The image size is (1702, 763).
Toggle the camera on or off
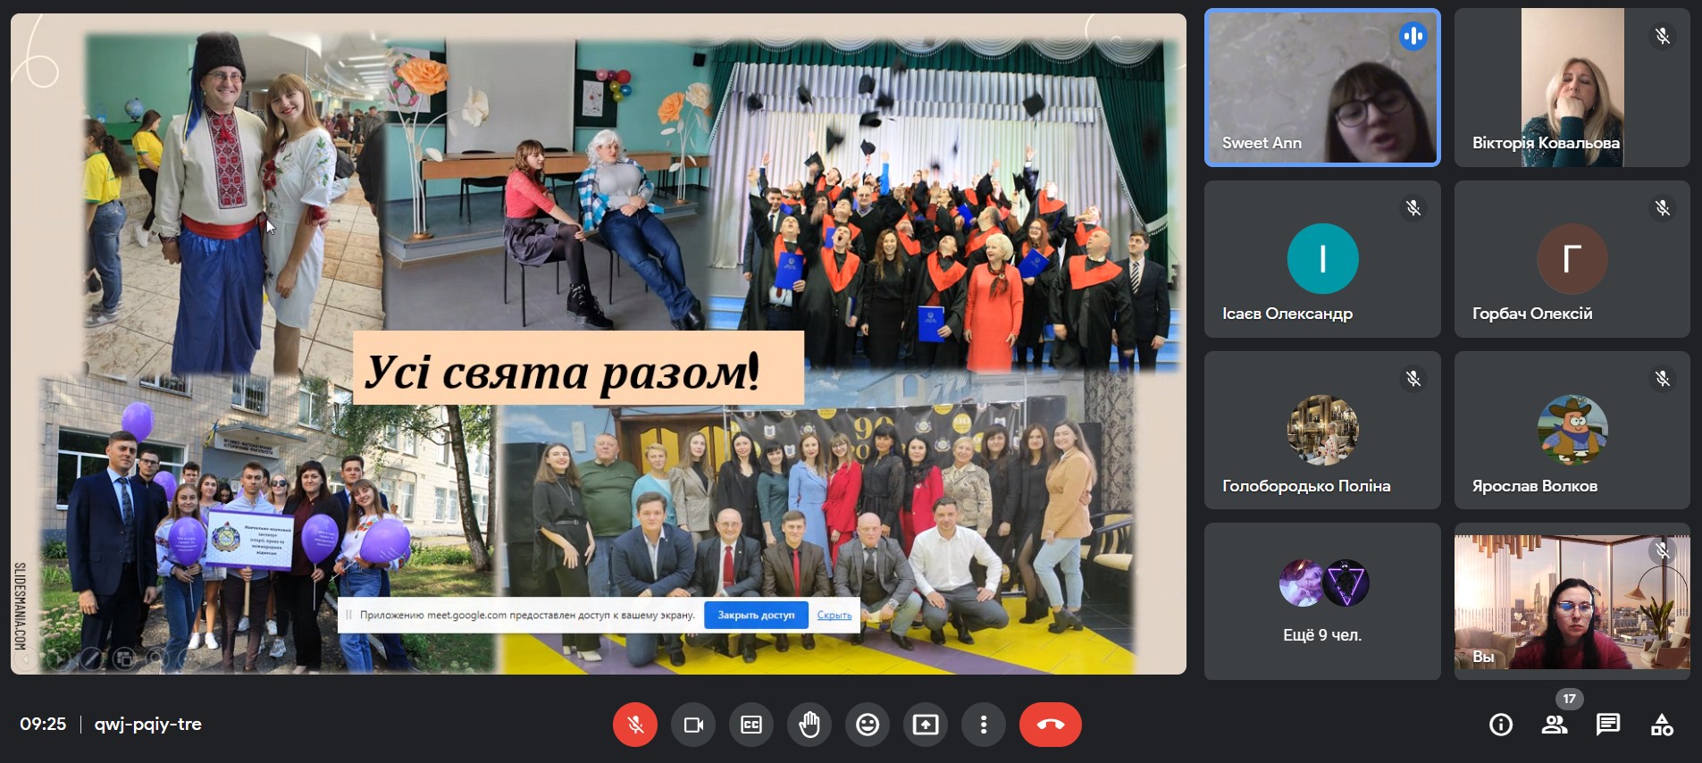click(x=693, y=725)
